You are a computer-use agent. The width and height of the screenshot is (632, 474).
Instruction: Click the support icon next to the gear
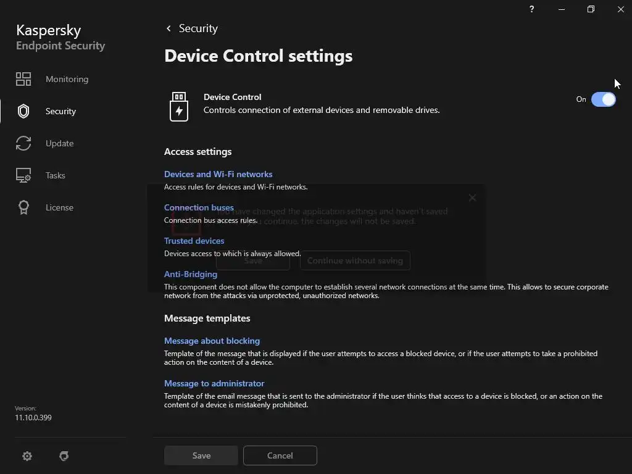click(64, 456)
